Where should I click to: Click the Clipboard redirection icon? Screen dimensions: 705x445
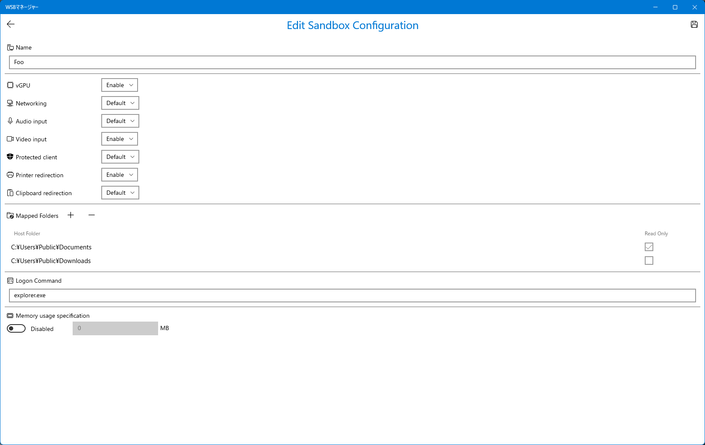click(10, 193)
